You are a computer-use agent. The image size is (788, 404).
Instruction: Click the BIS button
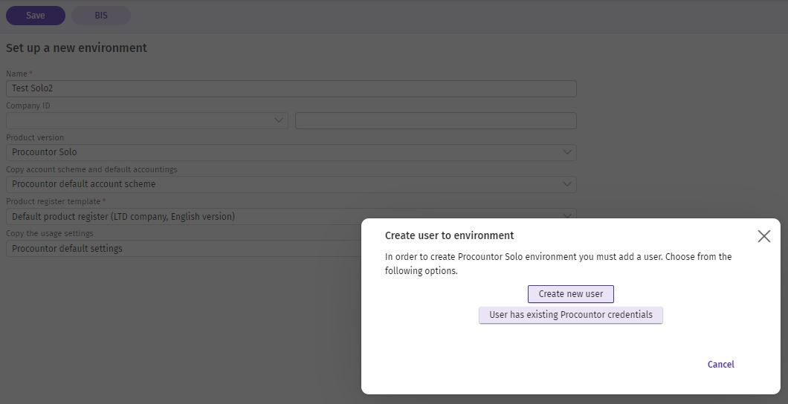click(101, 16)
